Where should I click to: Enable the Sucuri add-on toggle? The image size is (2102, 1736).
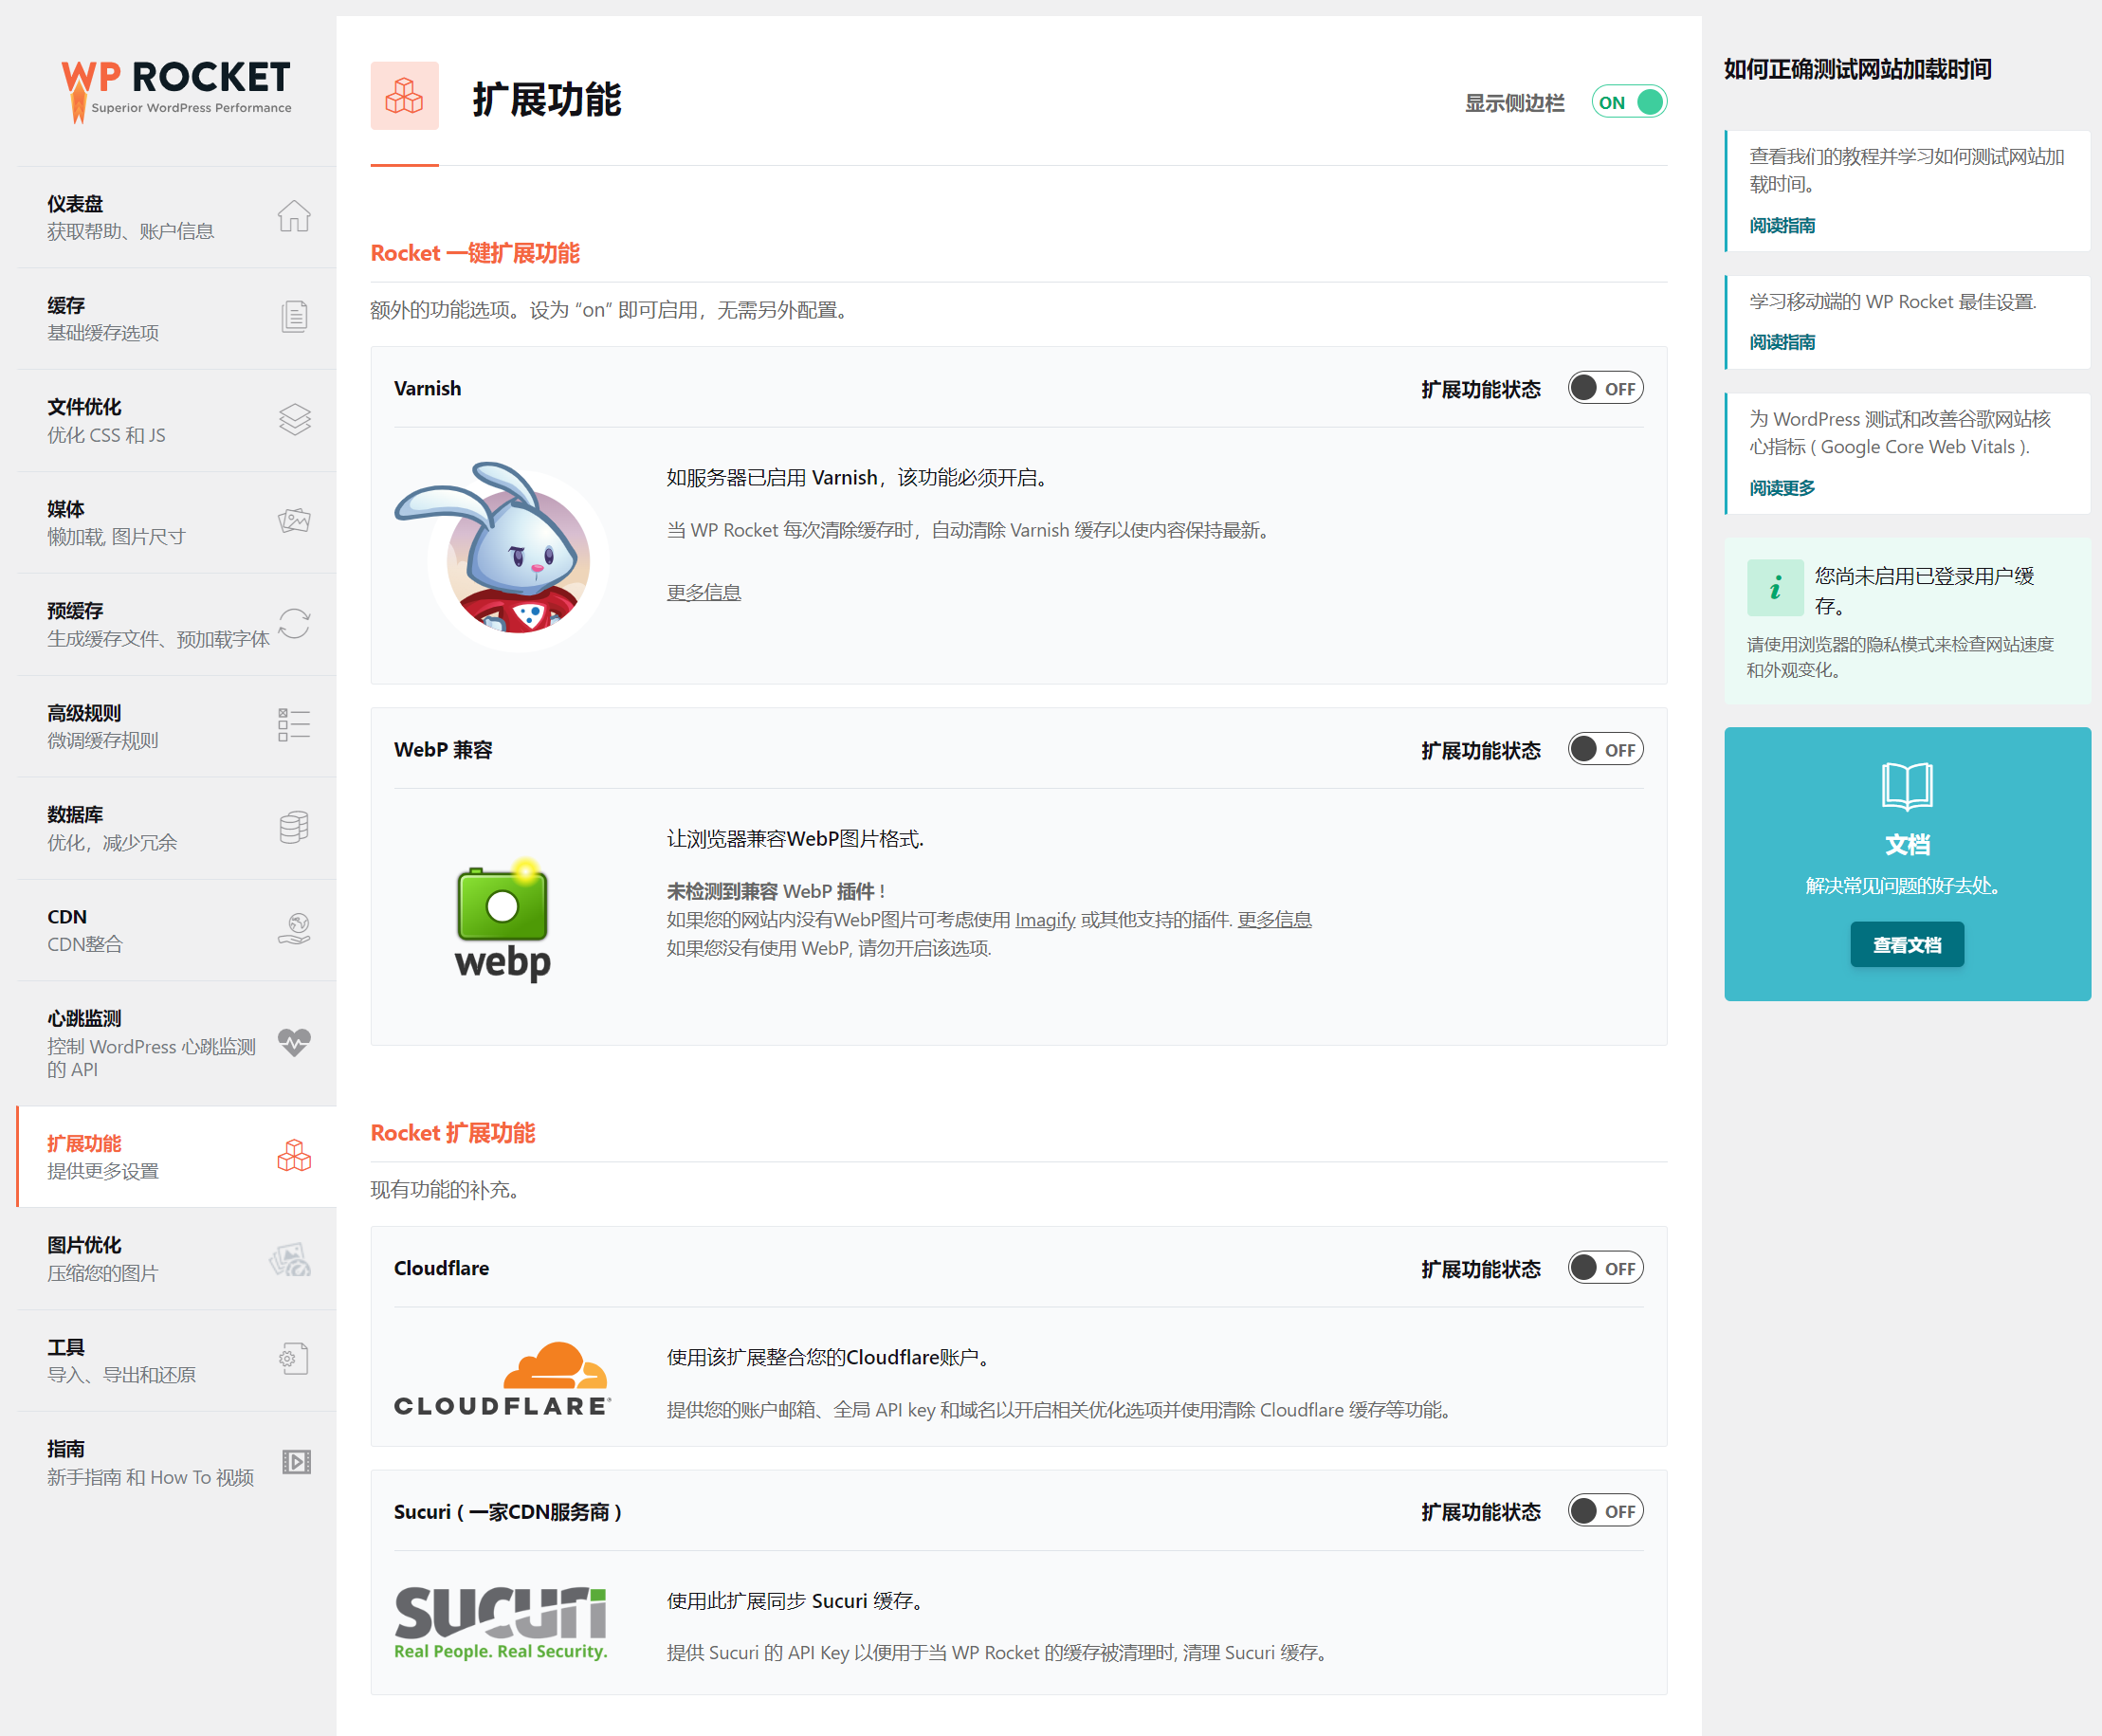point(1605,1511)
